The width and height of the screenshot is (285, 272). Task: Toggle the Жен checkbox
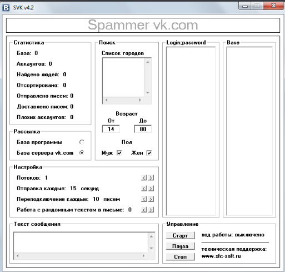149,153
